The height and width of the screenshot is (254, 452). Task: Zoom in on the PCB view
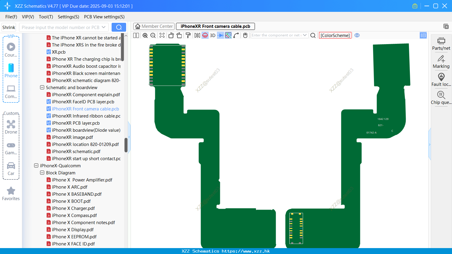click(x=145, y=35)
